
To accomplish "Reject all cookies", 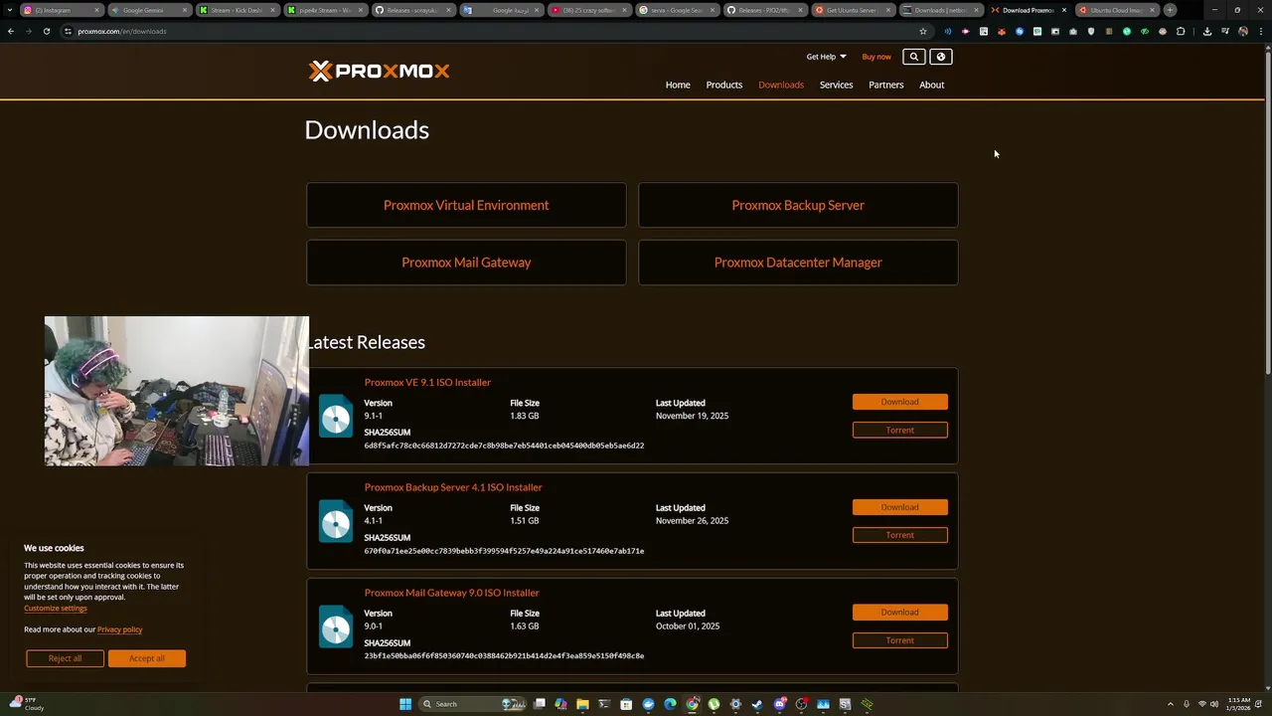I will pos(66,658).
